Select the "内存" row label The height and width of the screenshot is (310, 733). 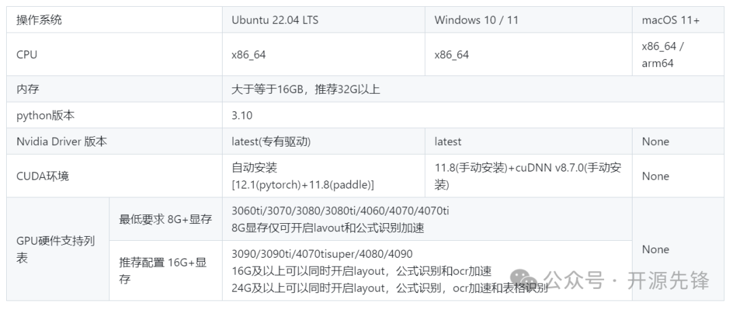point(27,89)
